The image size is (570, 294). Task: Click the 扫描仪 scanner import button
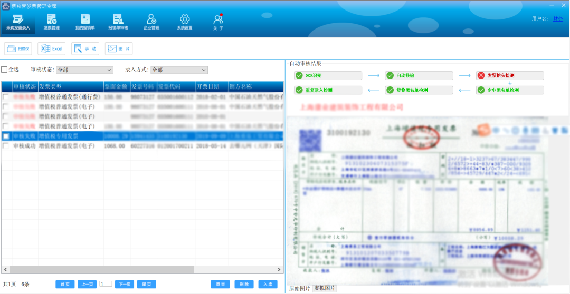(18, 48)
